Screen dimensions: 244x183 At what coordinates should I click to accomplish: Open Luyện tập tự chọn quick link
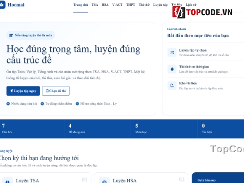[205, 53]
